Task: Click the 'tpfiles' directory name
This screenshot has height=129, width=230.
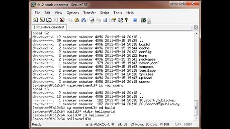Action: tap(146, 74)
